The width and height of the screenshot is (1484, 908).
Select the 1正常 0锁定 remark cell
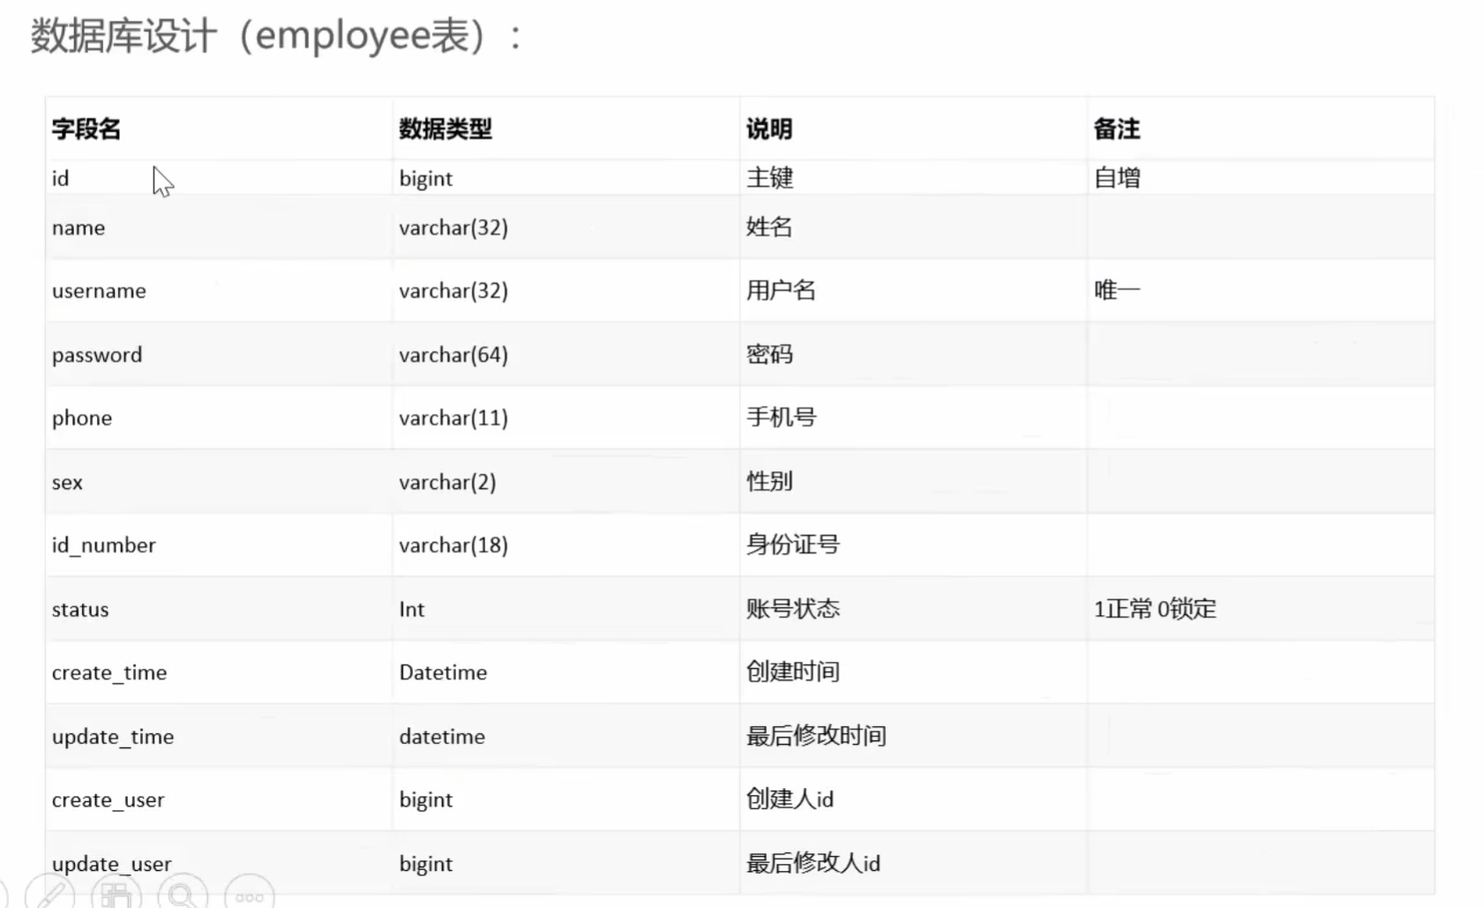click(1155, 609)
